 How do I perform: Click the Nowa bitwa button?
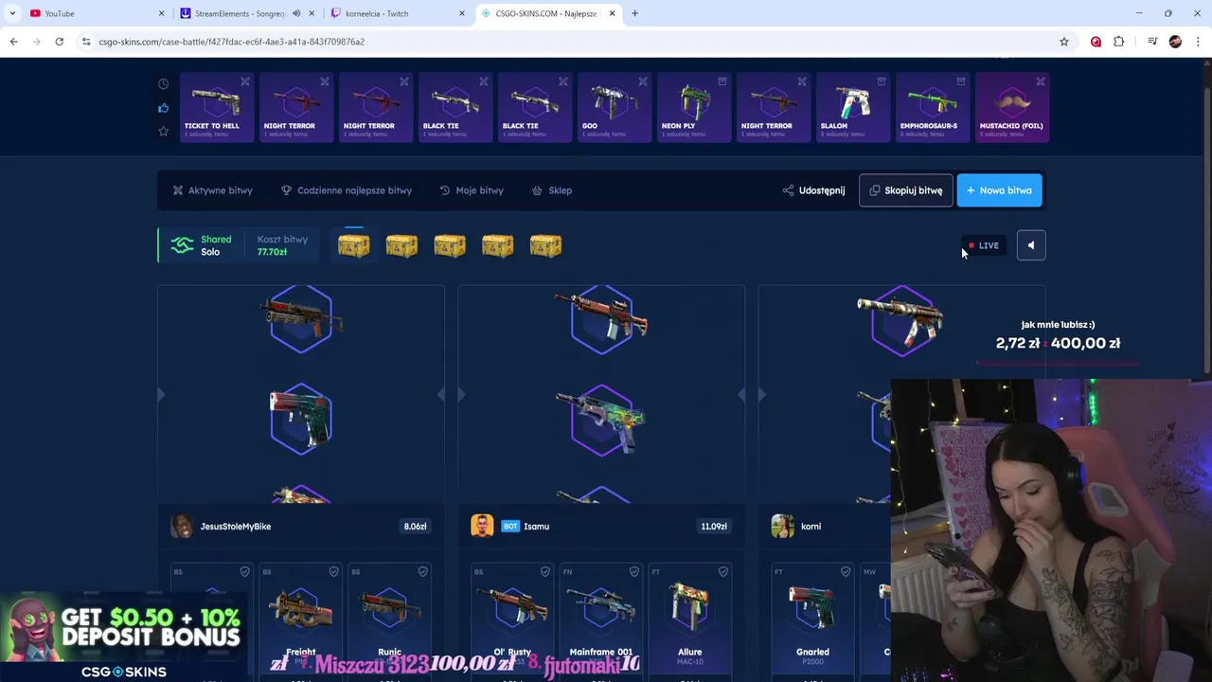click(x=999, y=190)
